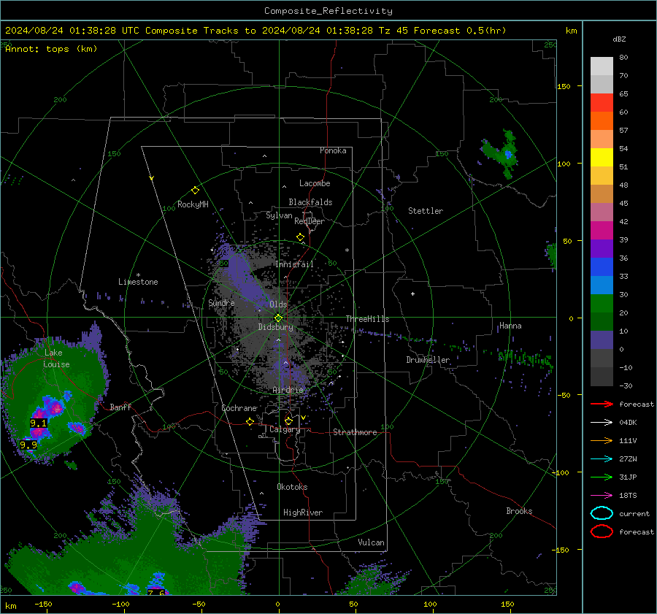Click the Didsbury label

tap(275, 327)
